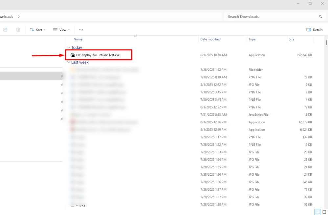This screenshot has height=215, width=328.
Task: Toggle the Details pane
Action: click(315, 30)
